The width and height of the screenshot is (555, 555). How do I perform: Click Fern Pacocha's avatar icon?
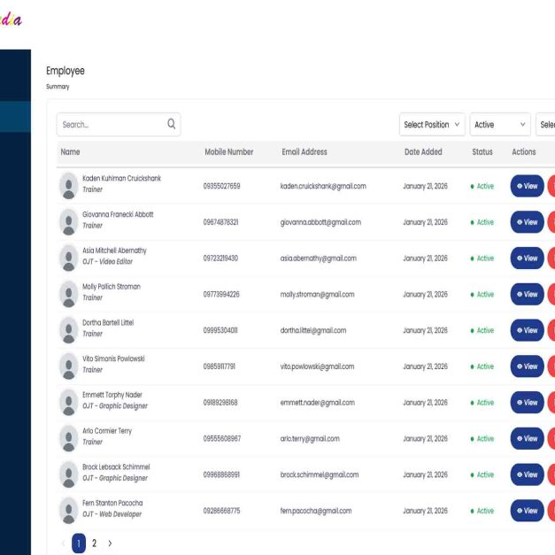click(x=69, y=511)
